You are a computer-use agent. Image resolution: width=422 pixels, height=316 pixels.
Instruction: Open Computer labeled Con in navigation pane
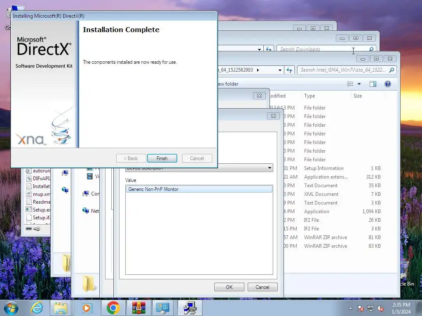91,194
